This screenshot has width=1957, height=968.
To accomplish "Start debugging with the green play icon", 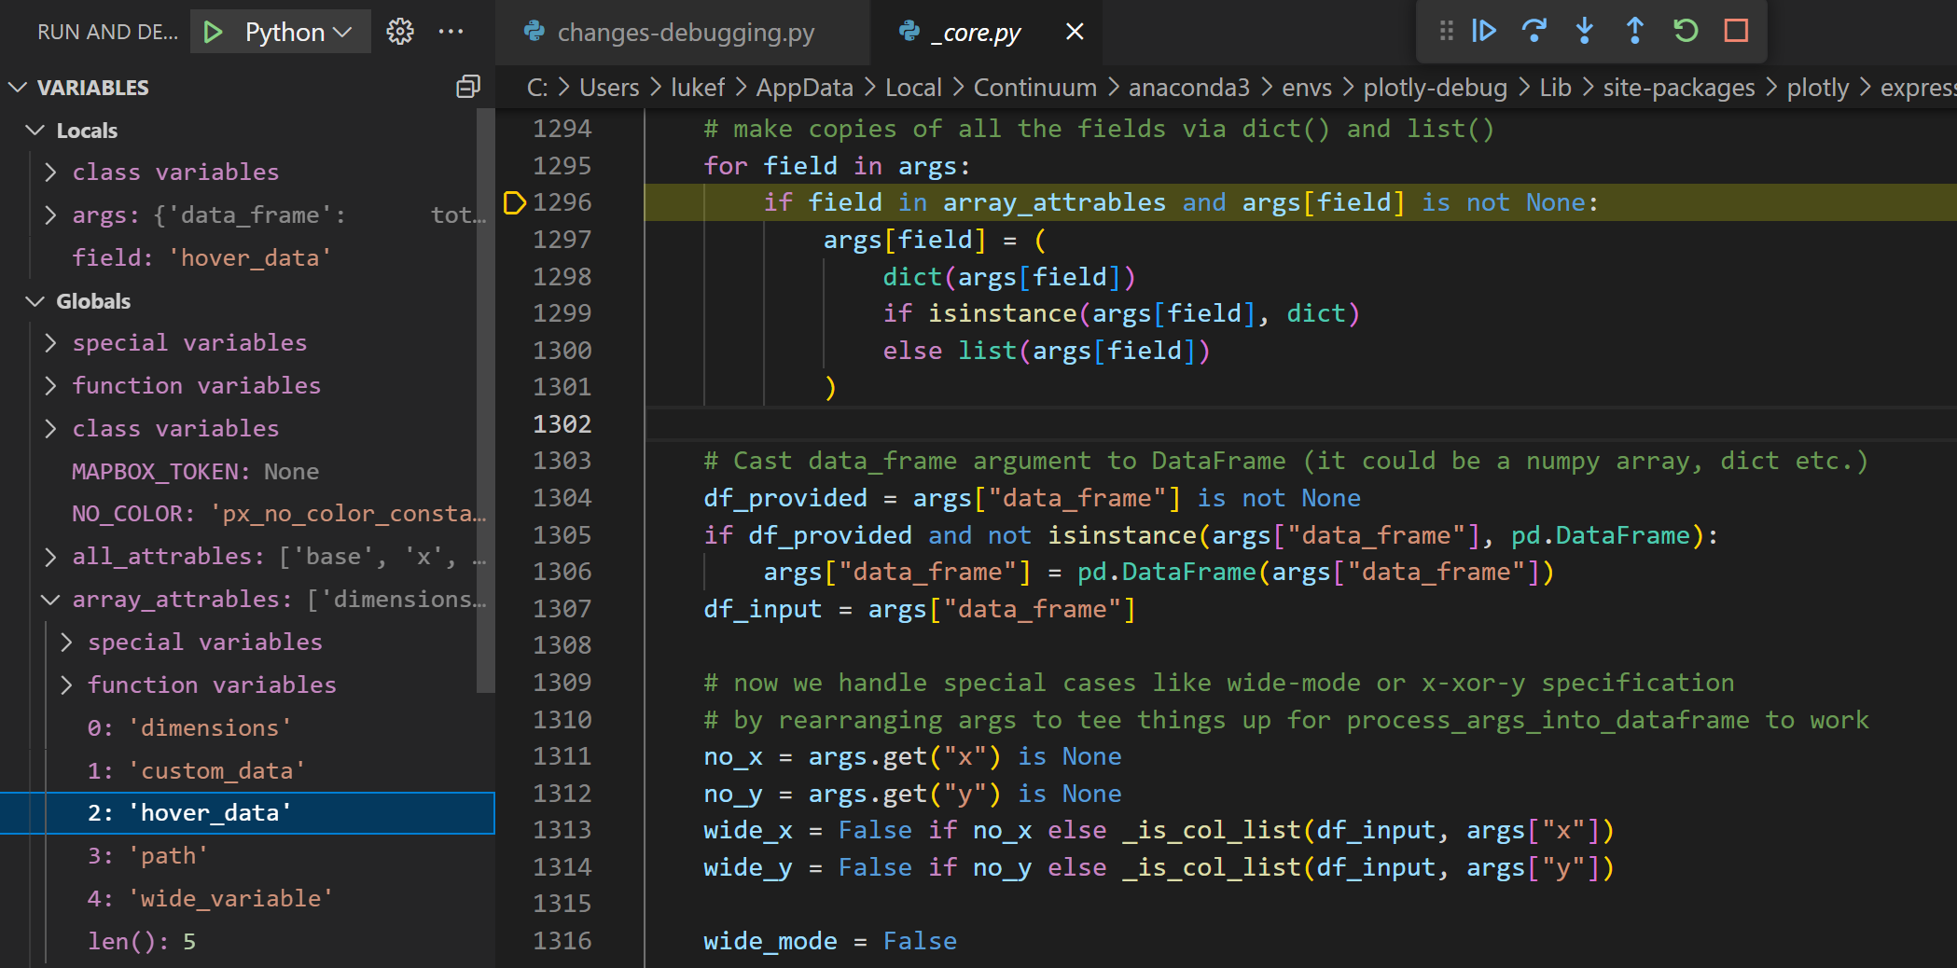I will (213, 32).
